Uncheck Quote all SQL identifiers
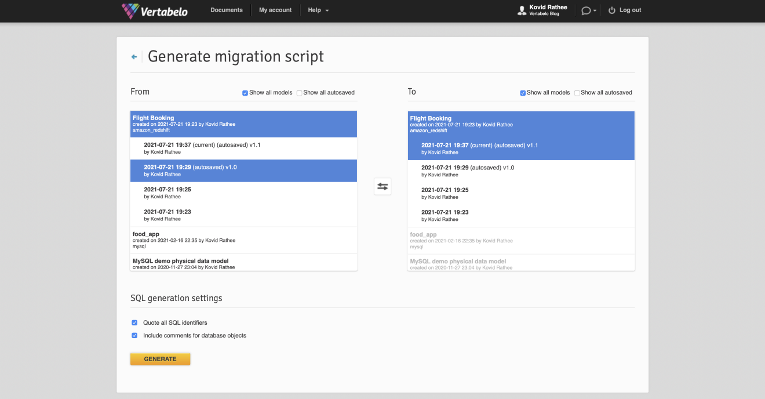This screenshot has height=399, width=765. tap(134, 322)
